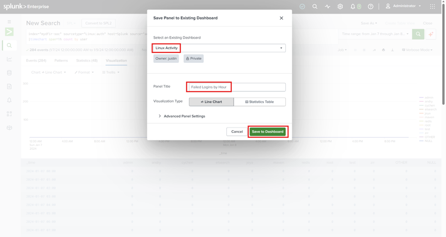This screenshot has height=237, width=446.
Task: Open the settings gear icon
Action: [x=340, y=6]
